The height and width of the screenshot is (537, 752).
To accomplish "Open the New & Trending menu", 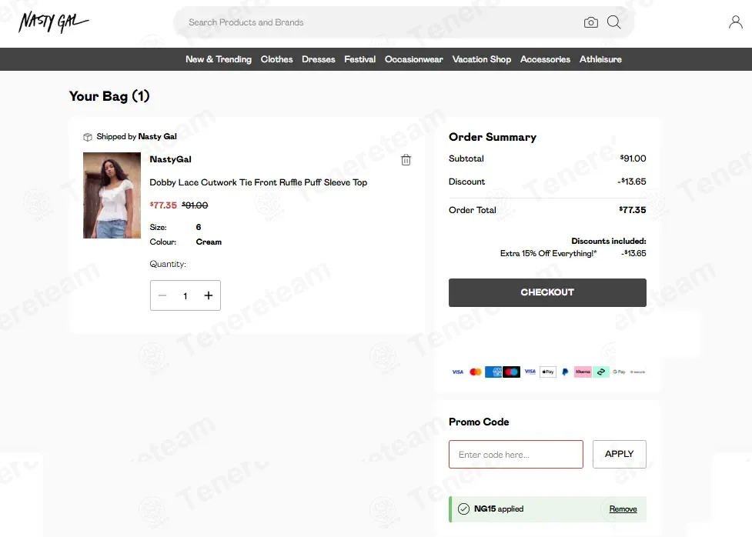I will [219, 59].
